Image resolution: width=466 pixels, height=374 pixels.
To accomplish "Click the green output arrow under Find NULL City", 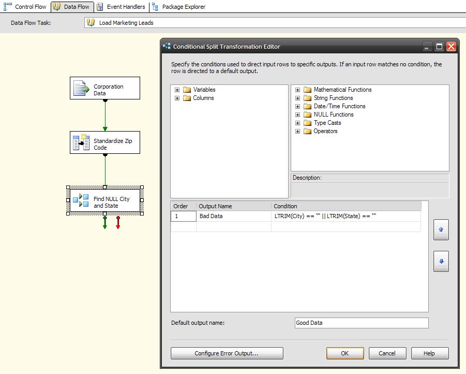I will tap(105, 222).
